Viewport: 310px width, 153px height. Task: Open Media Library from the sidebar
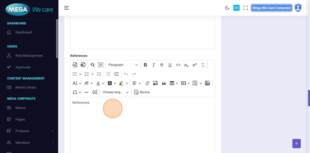click(26, 87)
